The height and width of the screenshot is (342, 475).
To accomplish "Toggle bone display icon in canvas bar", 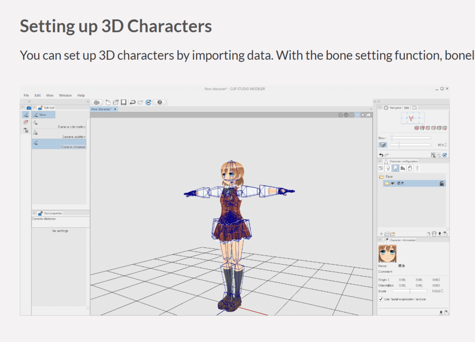I will pos(357,115).
